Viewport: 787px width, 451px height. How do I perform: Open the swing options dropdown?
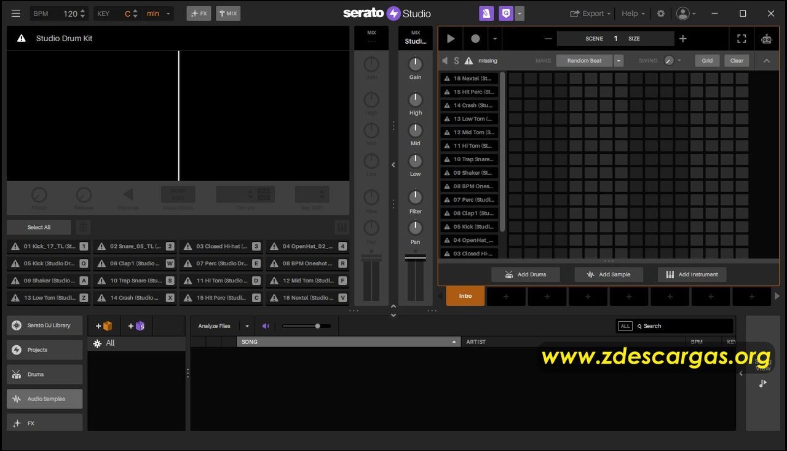tap(679, 60)
